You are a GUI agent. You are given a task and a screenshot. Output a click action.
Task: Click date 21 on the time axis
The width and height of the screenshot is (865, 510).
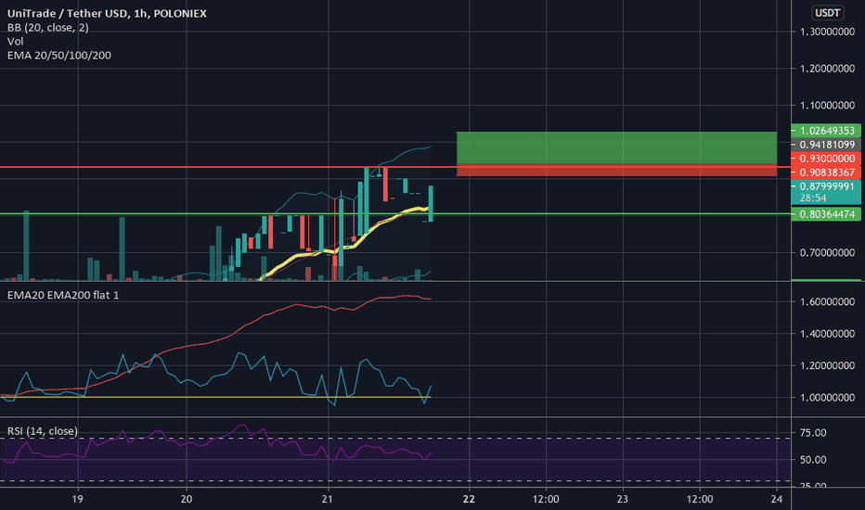(x=328, y=499)
